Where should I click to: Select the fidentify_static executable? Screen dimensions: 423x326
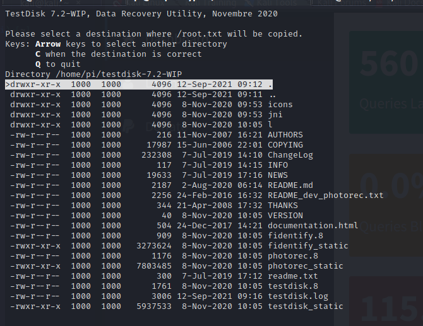307,245
